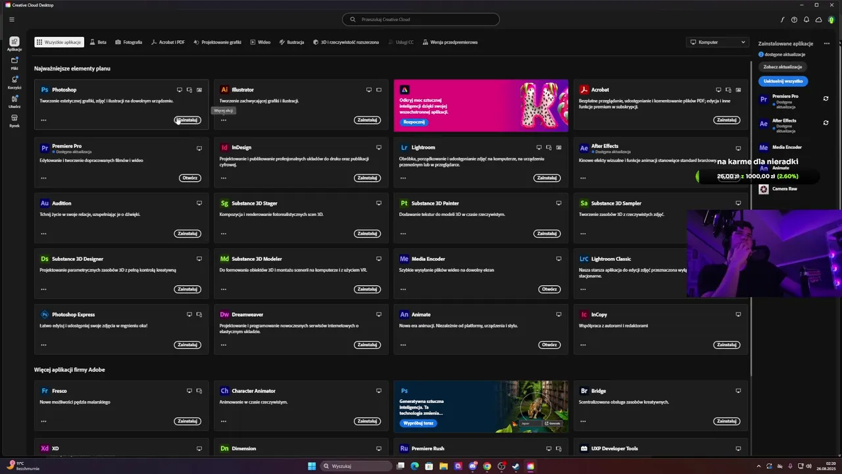Screen dimensions: 842x474
Task: Switch to the Fotografia tab
Action: (129, 42)
